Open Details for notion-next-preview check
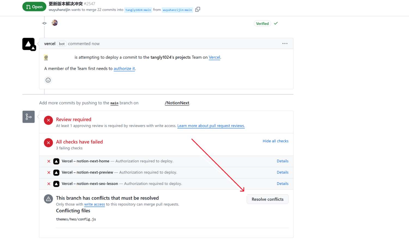The height and width of the screenshot is (239, 409). (x=282, y=172)
